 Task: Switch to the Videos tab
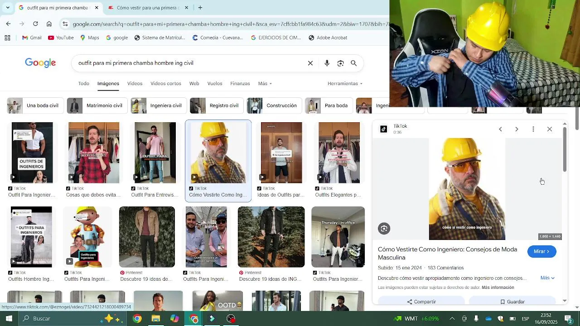pyautogui.click(x=135, y=83)
